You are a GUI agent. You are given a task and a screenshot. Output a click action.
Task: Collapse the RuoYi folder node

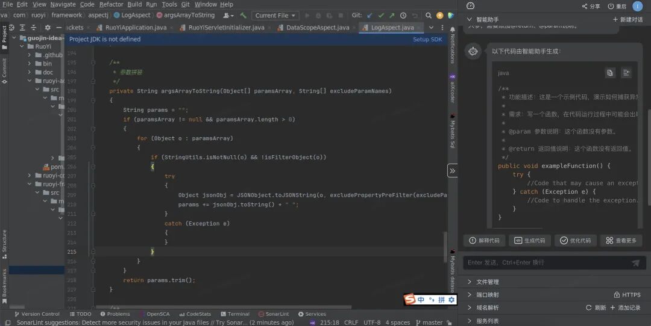(22, 46)
